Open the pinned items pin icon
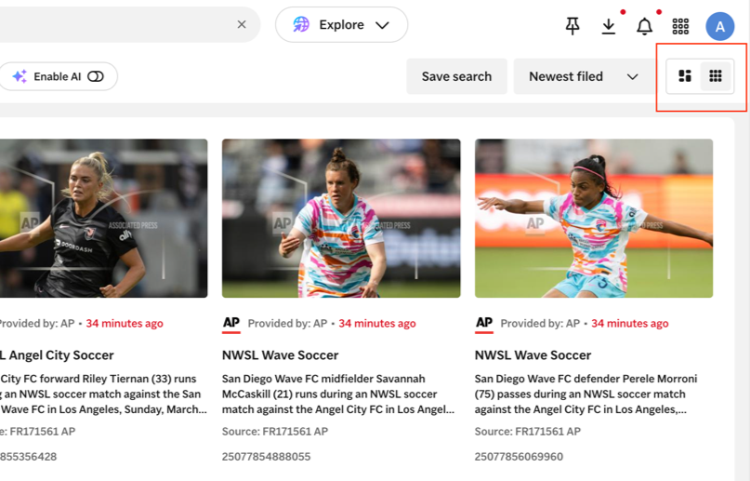750x481 pixels. (572, 26)
